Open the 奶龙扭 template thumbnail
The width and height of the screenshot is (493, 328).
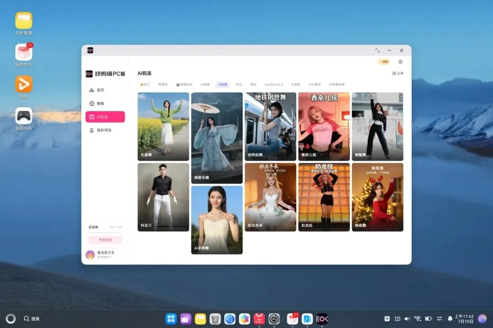point(324,197)
